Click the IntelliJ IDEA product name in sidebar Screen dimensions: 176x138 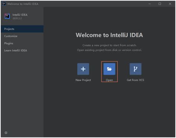tap(20, 15)
